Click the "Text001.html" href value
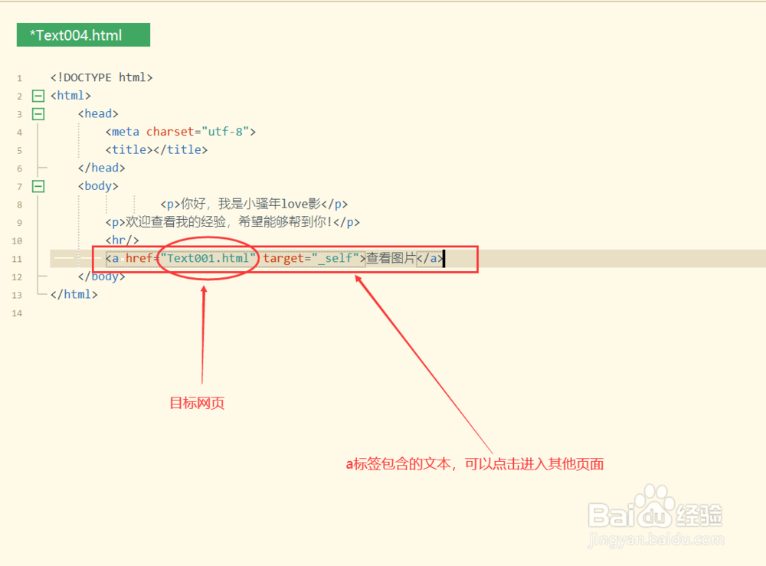Screen dimensions: 766x566 (x=208, y=258)
